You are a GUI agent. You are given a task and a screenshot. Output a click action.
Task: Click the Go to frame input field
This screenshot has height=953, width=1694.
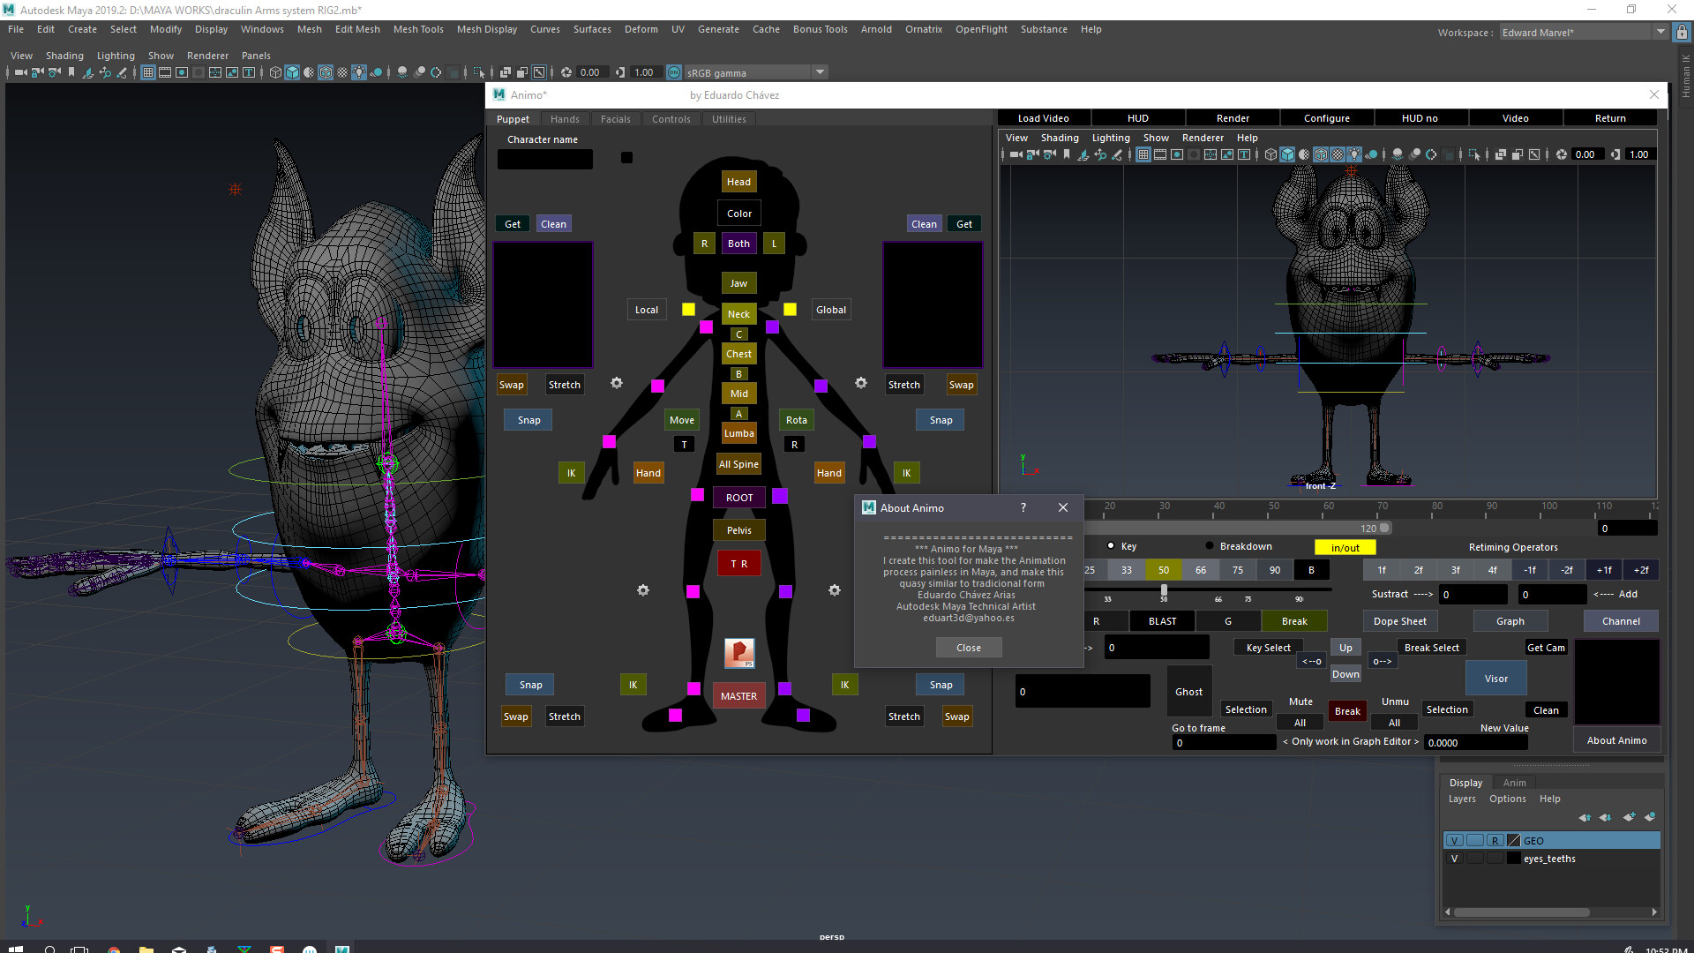[x=1224, y=743]
